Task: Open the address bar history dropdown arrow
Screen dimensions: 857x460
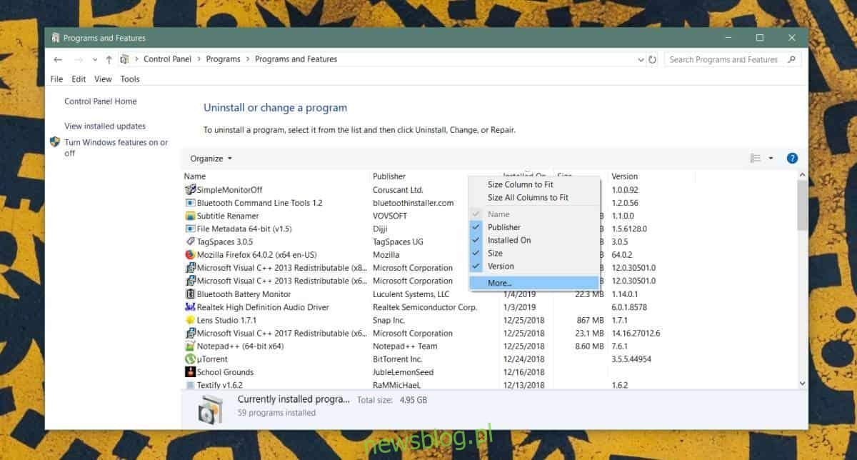Action: pos(641,59)
